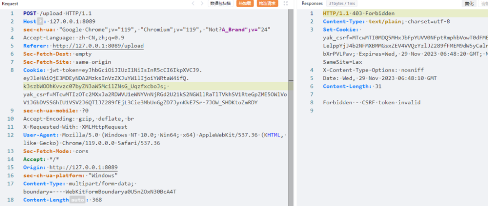Click the response Content-Type text/plain line
This screenshot has width=488, height=206.
coord(386,22)
